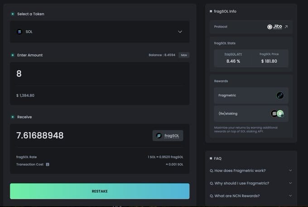Click the (Re)staking rewards row

(x=251, y=113)
